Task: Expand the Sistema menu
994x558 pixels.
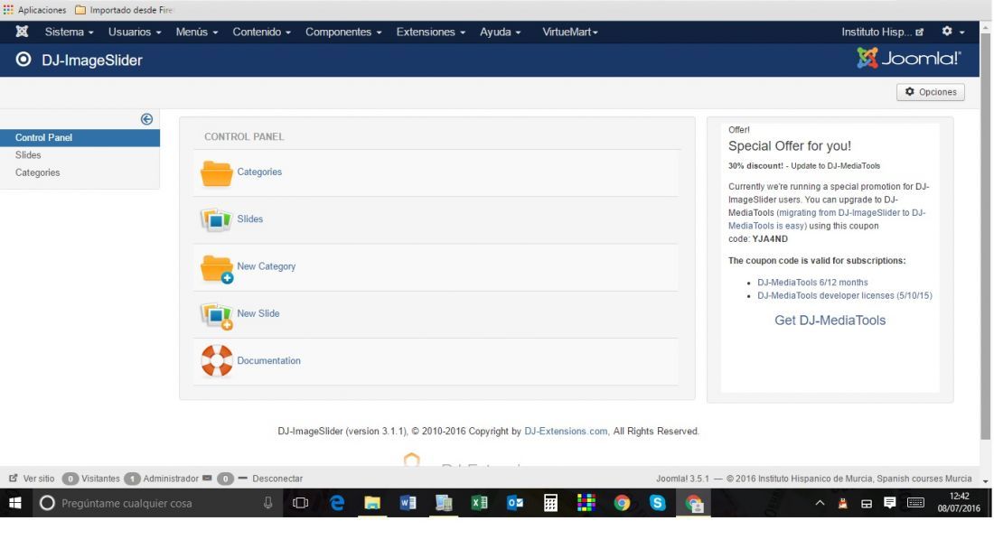Action: pos(69,32)
